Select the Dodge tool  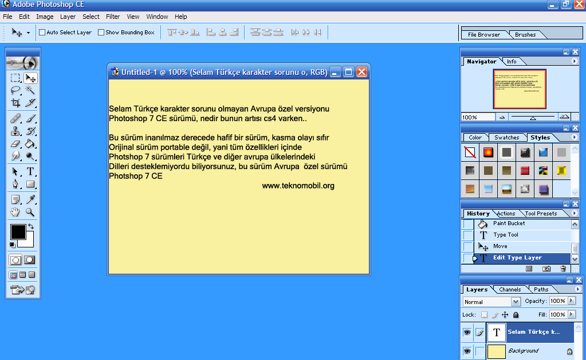[x=30, y=156]
